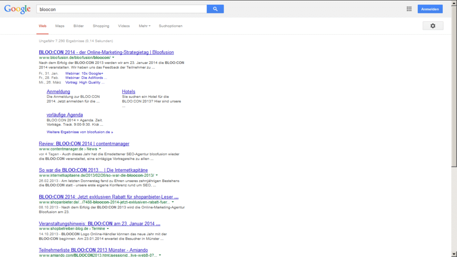Click the vorläufige Agenda link
Image resolution: width=457 pixels, height=257 pixels.
pos(65,115)
